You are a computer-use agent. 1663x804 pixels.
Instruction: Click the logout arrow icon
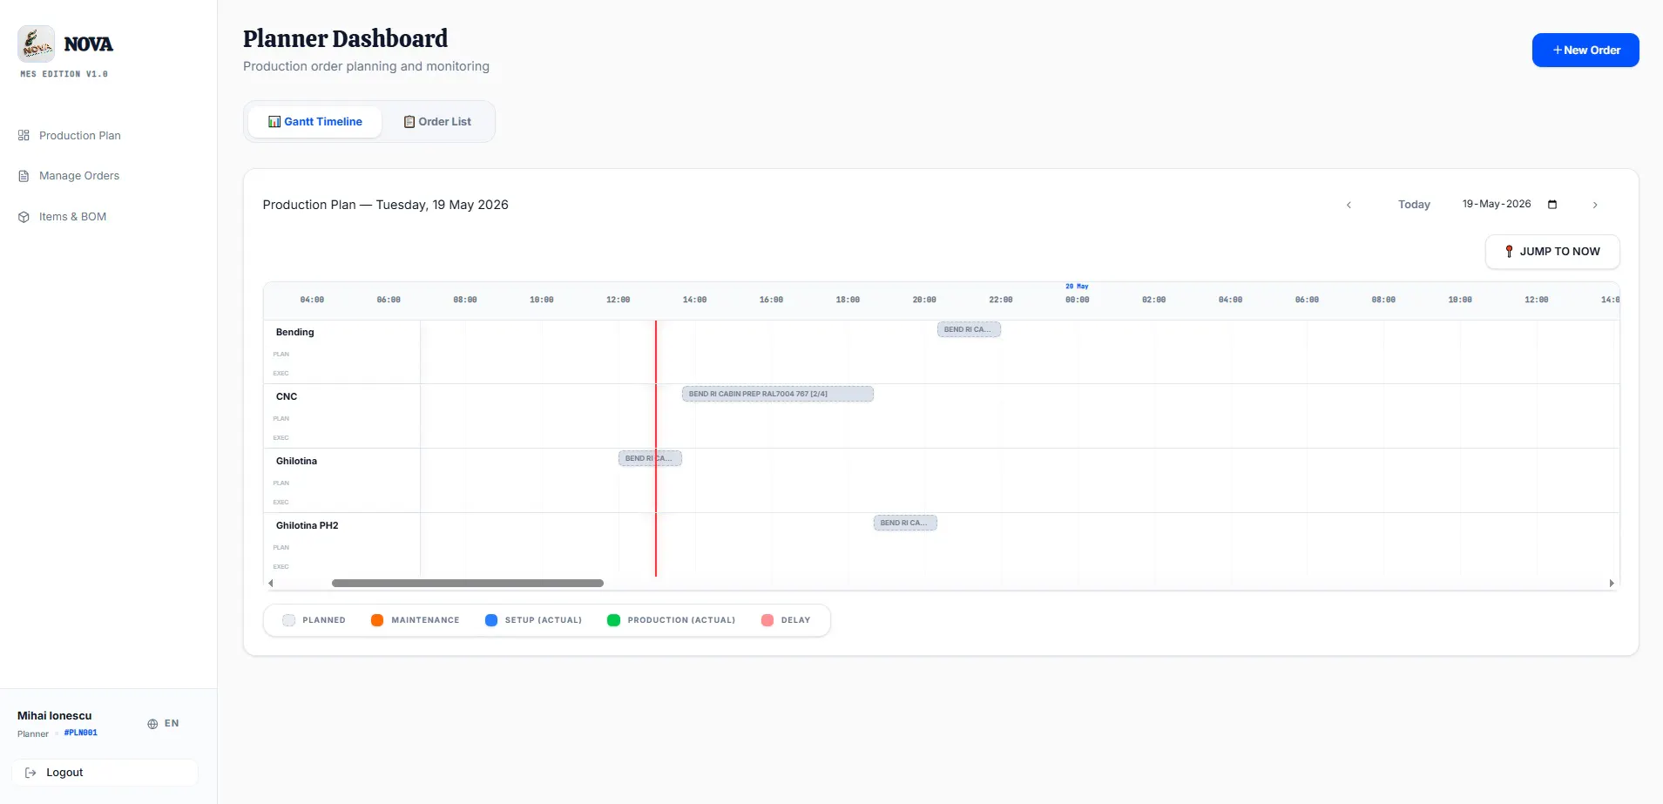click(30, 773)
